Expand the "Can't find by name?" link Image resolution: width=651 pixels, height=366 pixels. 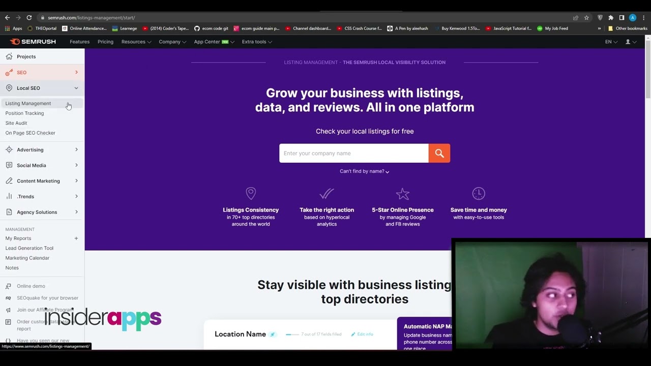pos(365,171)
